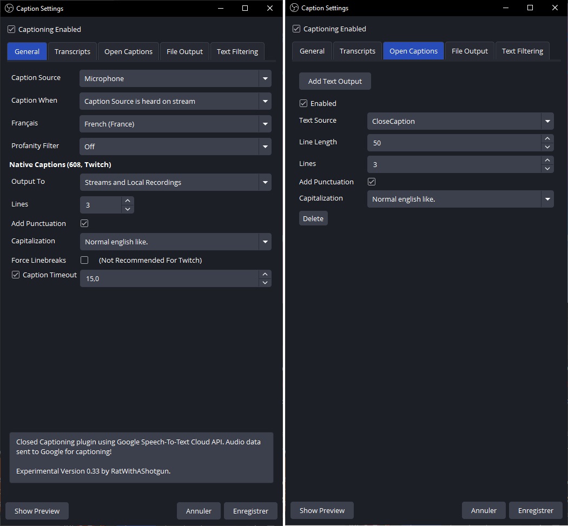The height and width of the screenshot is (526, 568).
Task: Open the Capitalization dropdown in Open Captions
Action: [460, 199]
